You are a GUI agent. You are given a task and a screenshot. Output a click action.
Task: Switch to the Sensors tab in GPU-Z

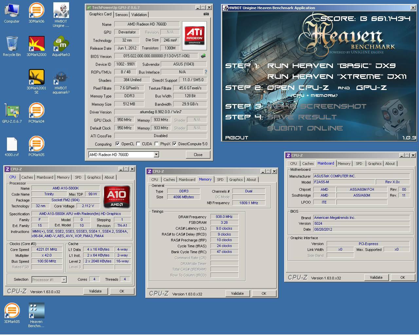pyautogui.click(x=121, y=15)
